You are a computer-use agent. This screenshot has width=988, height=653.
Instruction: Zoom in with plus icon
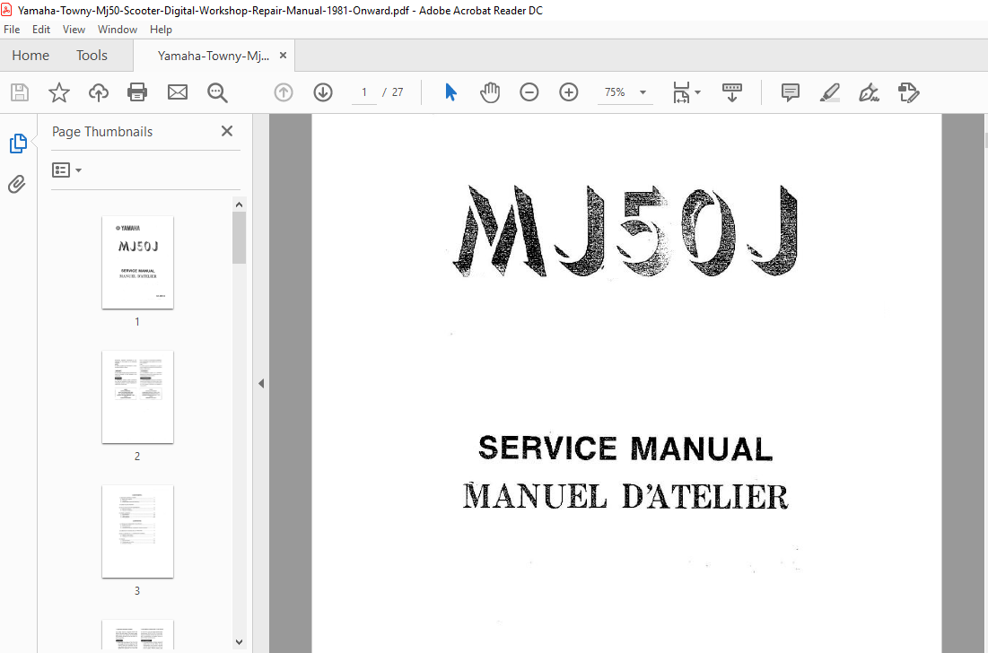(568, 92)
